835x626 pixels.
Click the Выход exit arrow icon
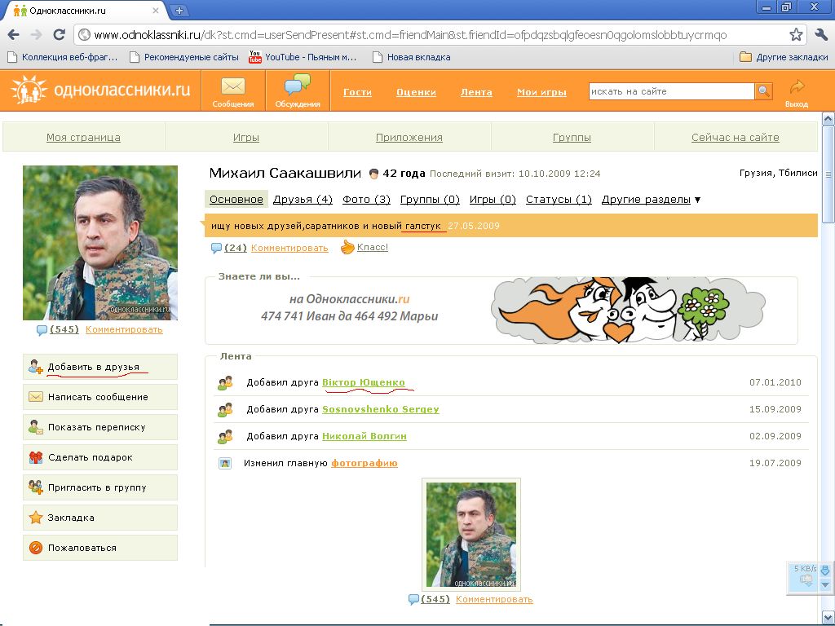797,92
